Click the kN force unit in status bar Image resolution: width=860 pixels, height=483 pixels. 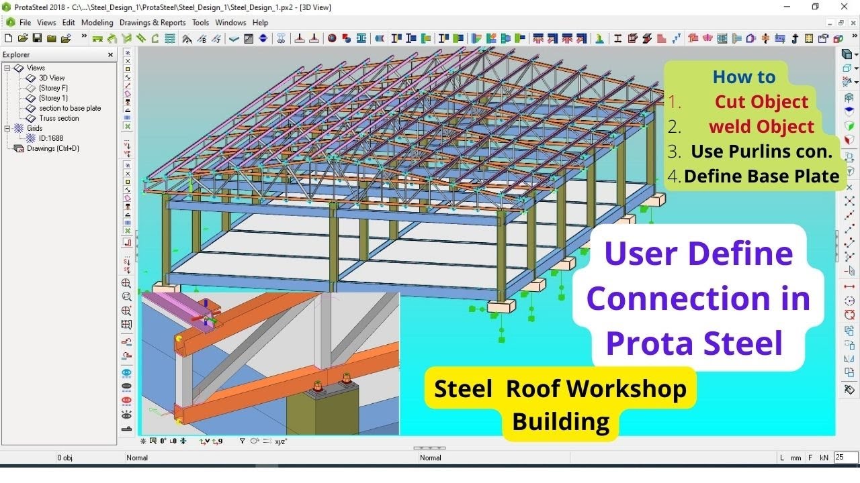(x=823, y=458)
